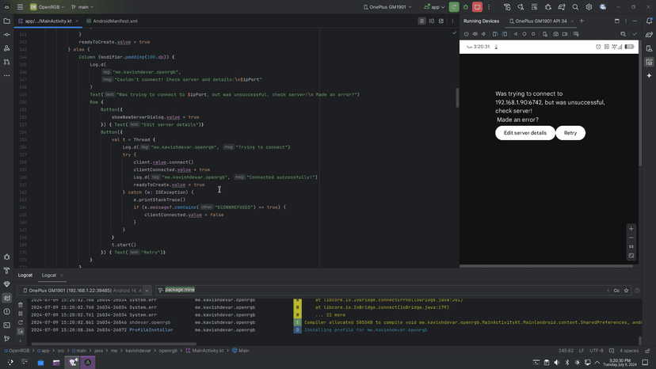
Task: Zoom in on device mirror
Action: point(631,229)
